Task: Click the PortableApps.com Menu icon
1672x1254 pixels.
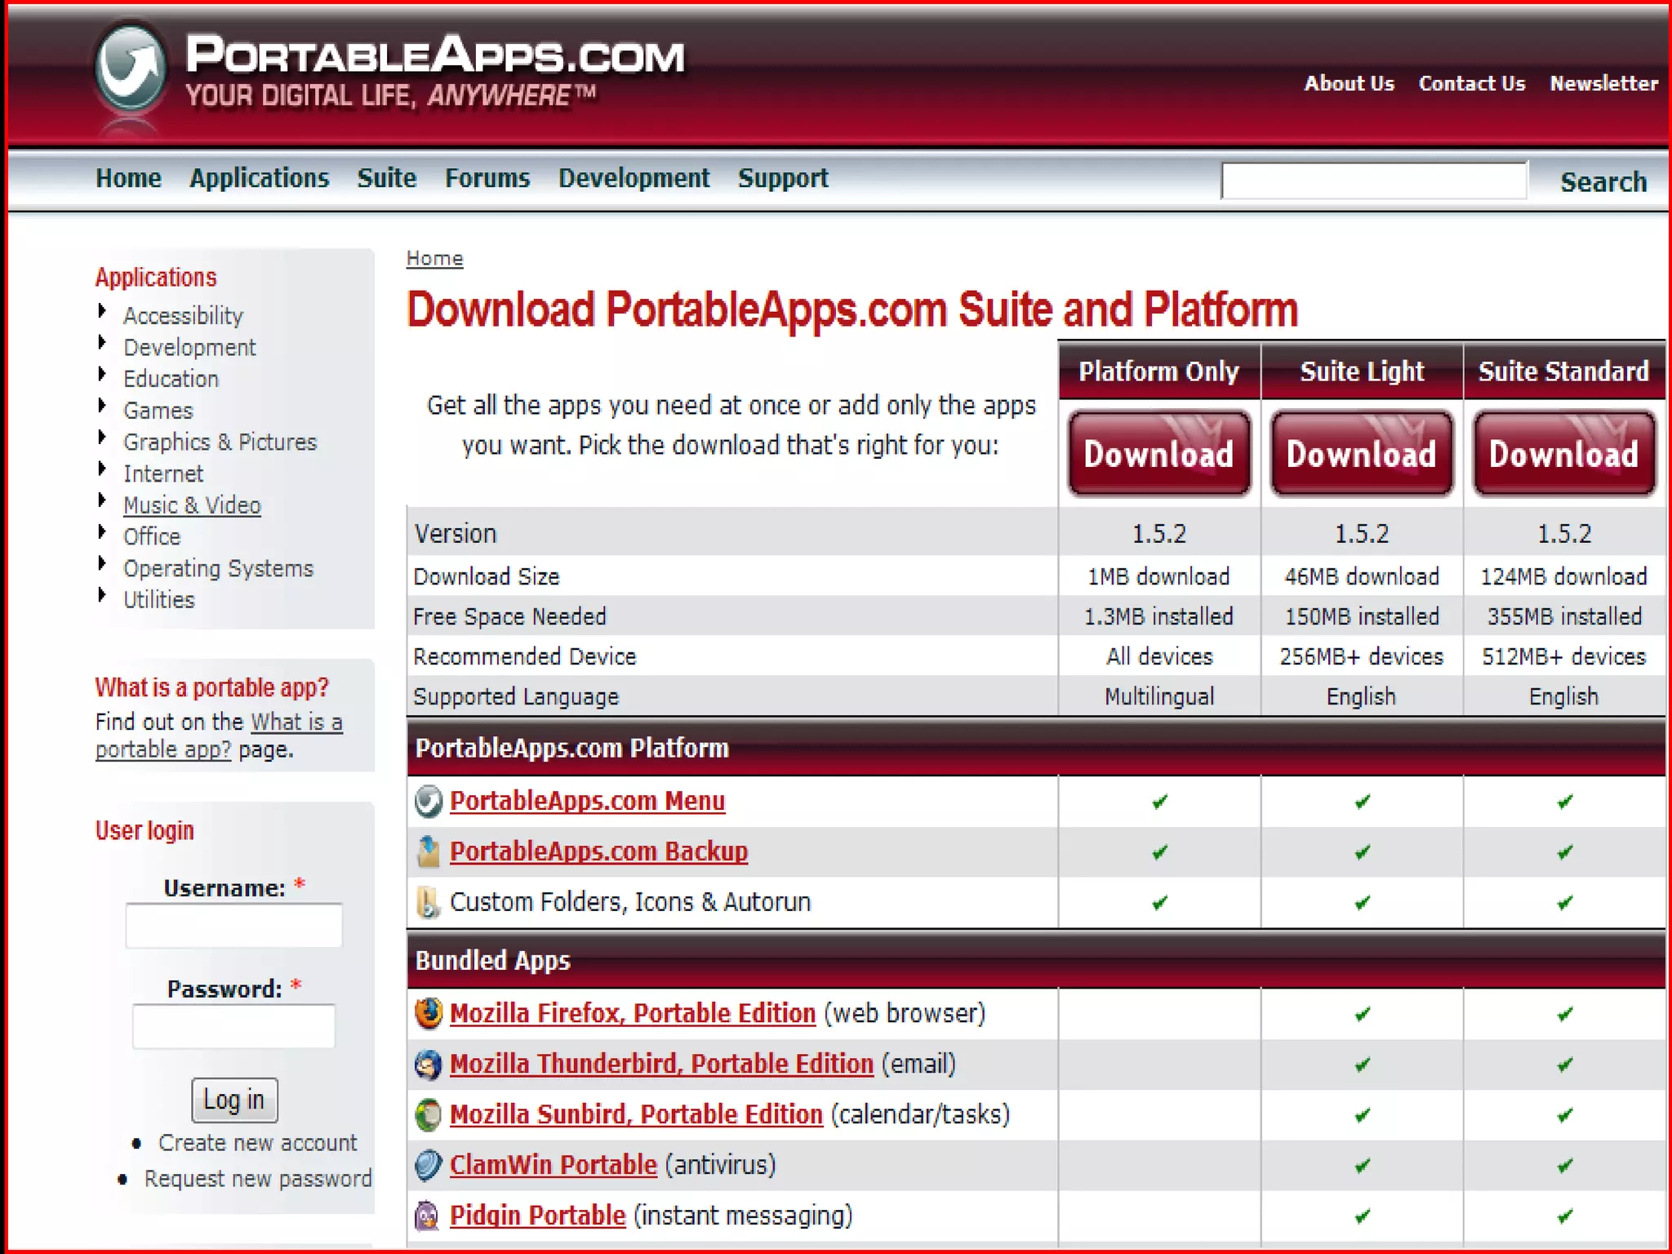Action: (428, 802)
